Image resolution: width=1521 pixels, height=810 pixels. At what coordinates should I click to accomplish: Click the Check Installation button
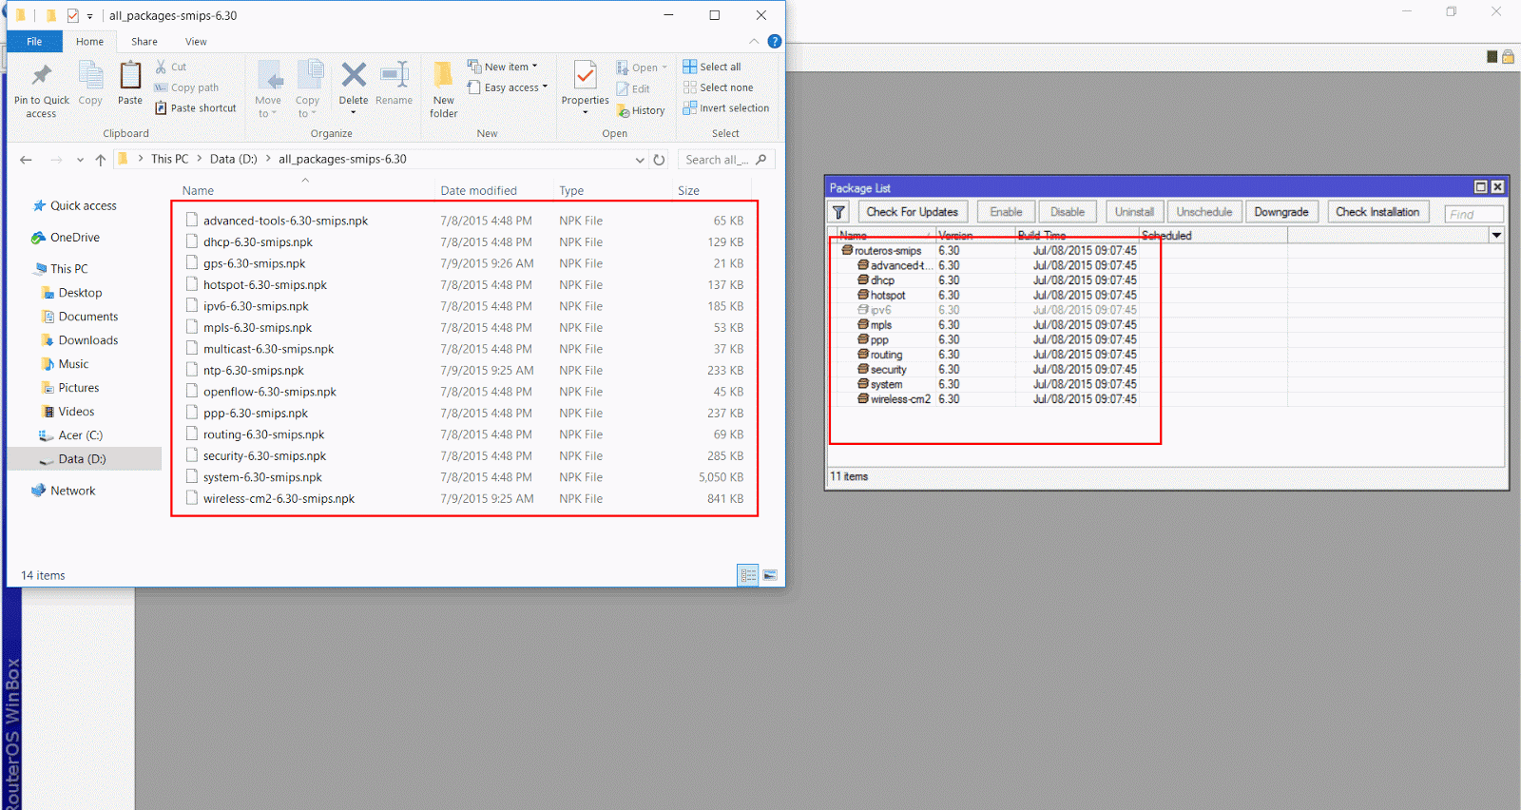click(1377, 212)
